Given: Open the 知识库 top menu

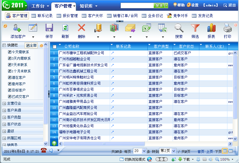Looking at the screenshot, I should click(88, 6).
